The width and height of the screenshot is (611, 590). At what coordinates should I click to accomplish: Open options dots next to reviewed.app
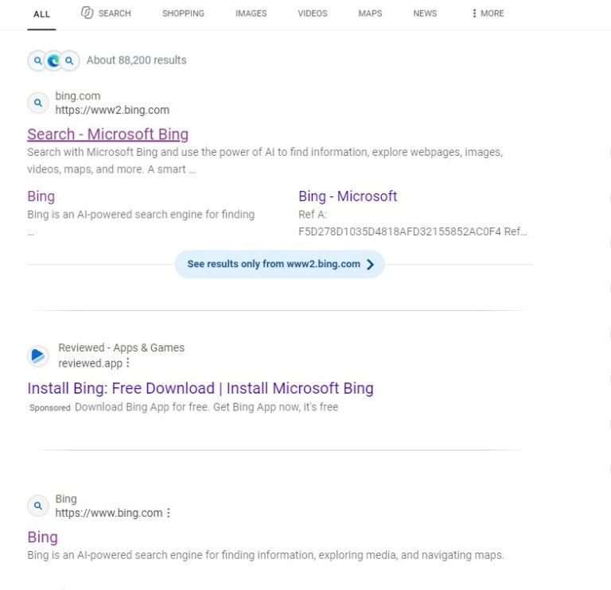(x=128, y=363)
